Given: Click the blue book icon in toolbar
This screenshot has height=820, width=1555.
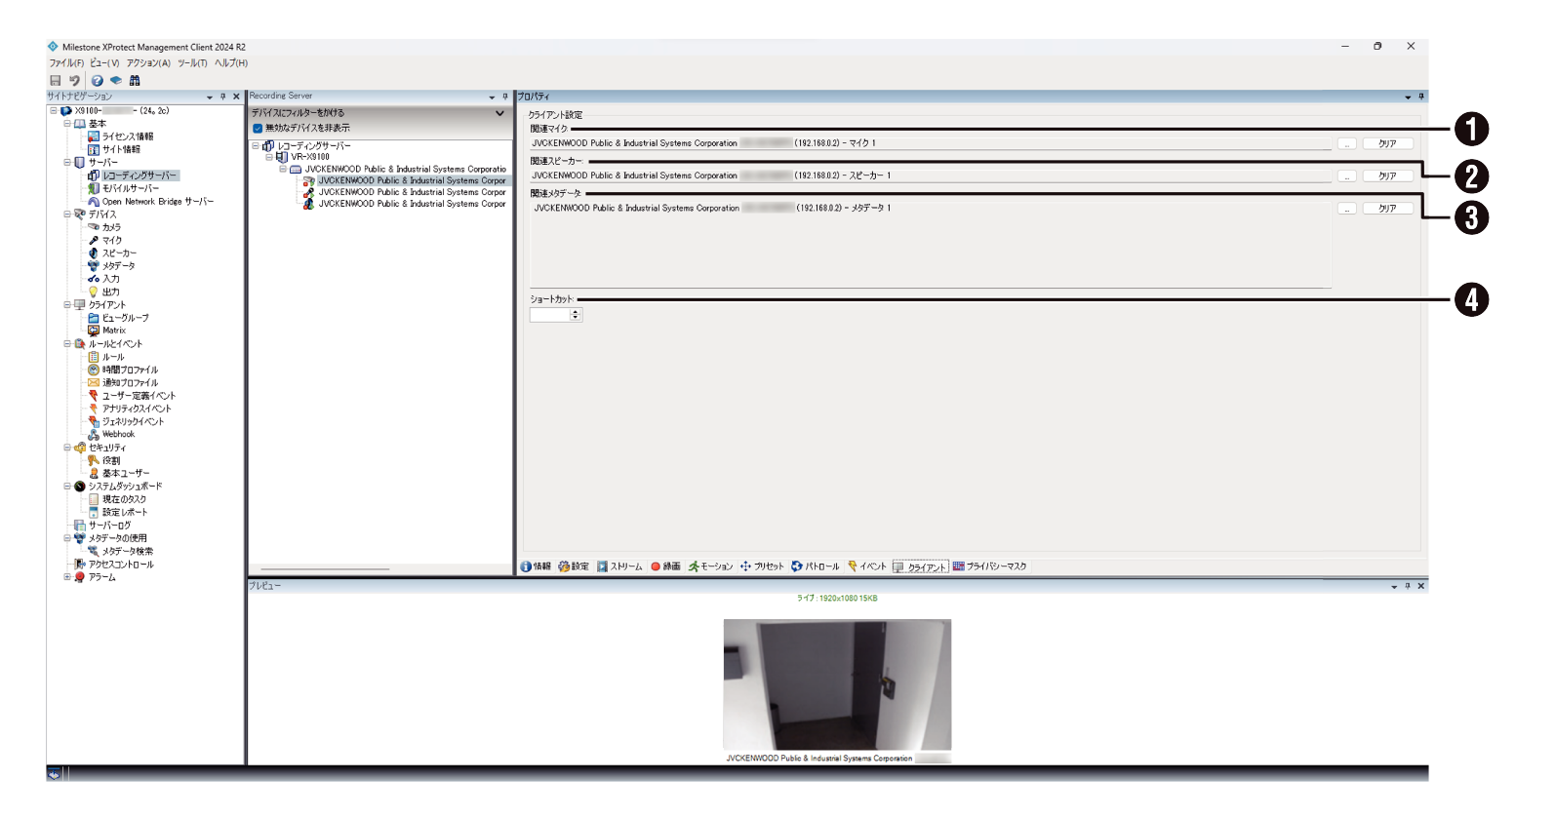Looking at the screenshot, I should [x=115, y=81].
